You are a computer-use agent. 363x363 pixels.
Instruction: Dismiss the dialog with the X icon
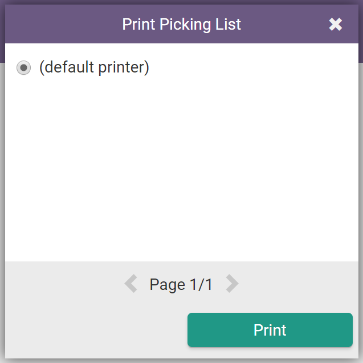tap(336, 25)
